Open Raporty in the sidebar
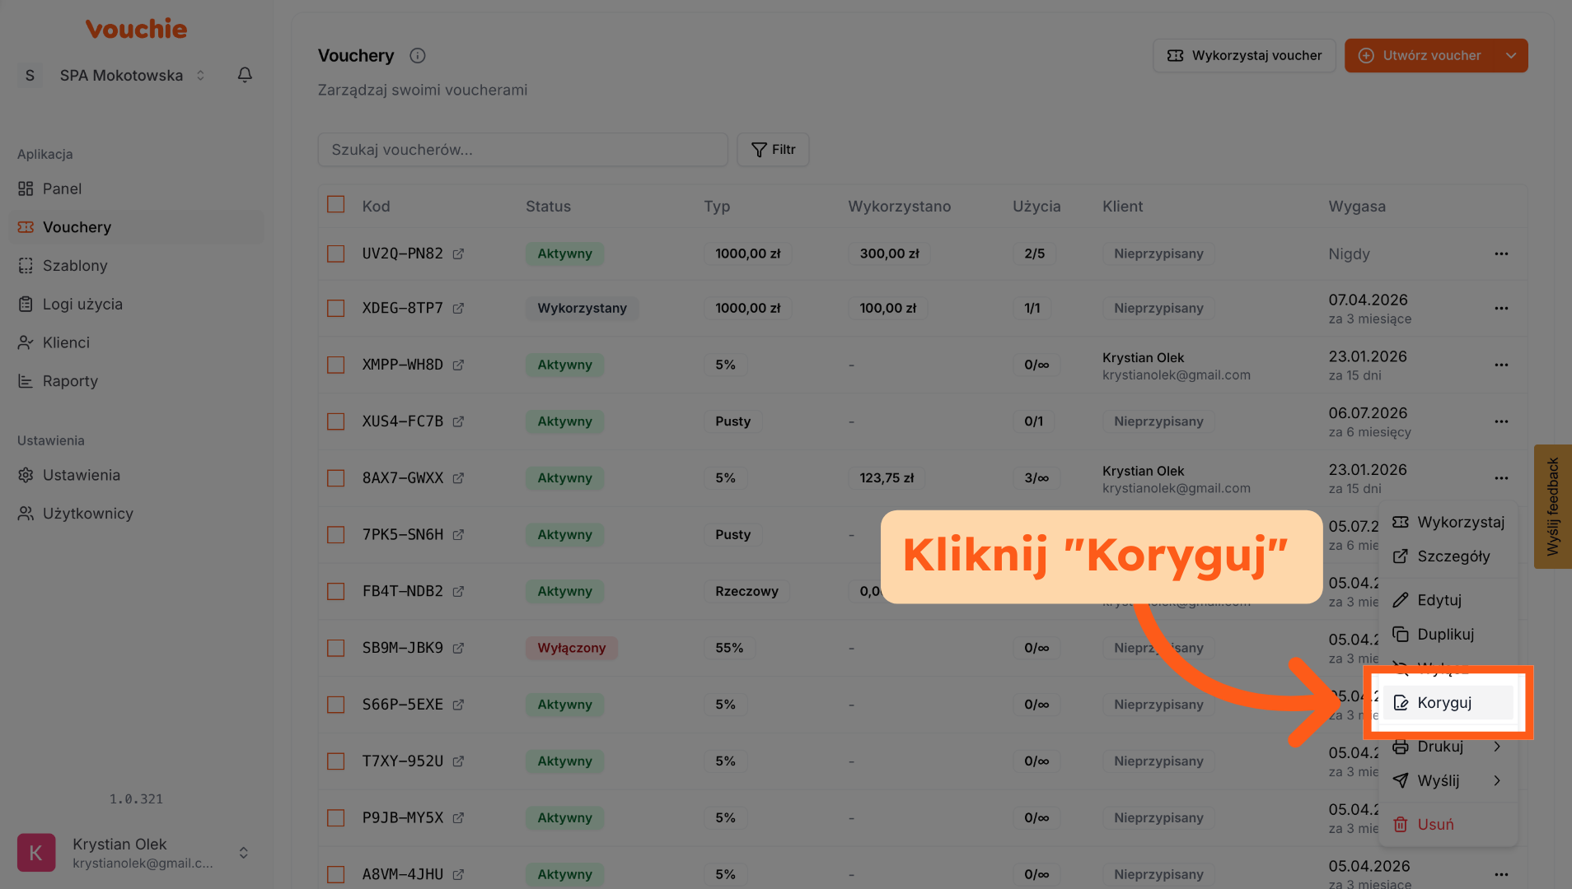Image resolution: width=1572 pixels, height=889 pixels. (70, 381)
